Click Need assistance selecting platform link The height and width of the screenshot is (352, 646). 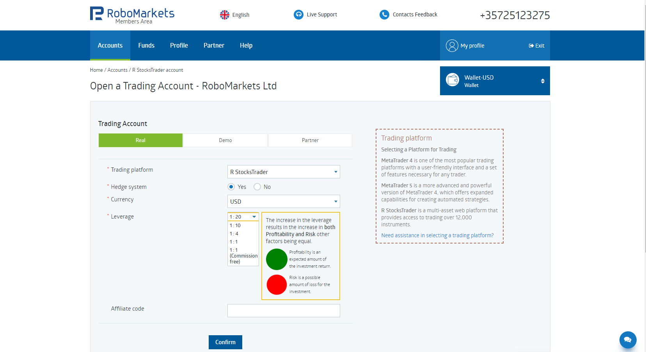click(437, 235)
